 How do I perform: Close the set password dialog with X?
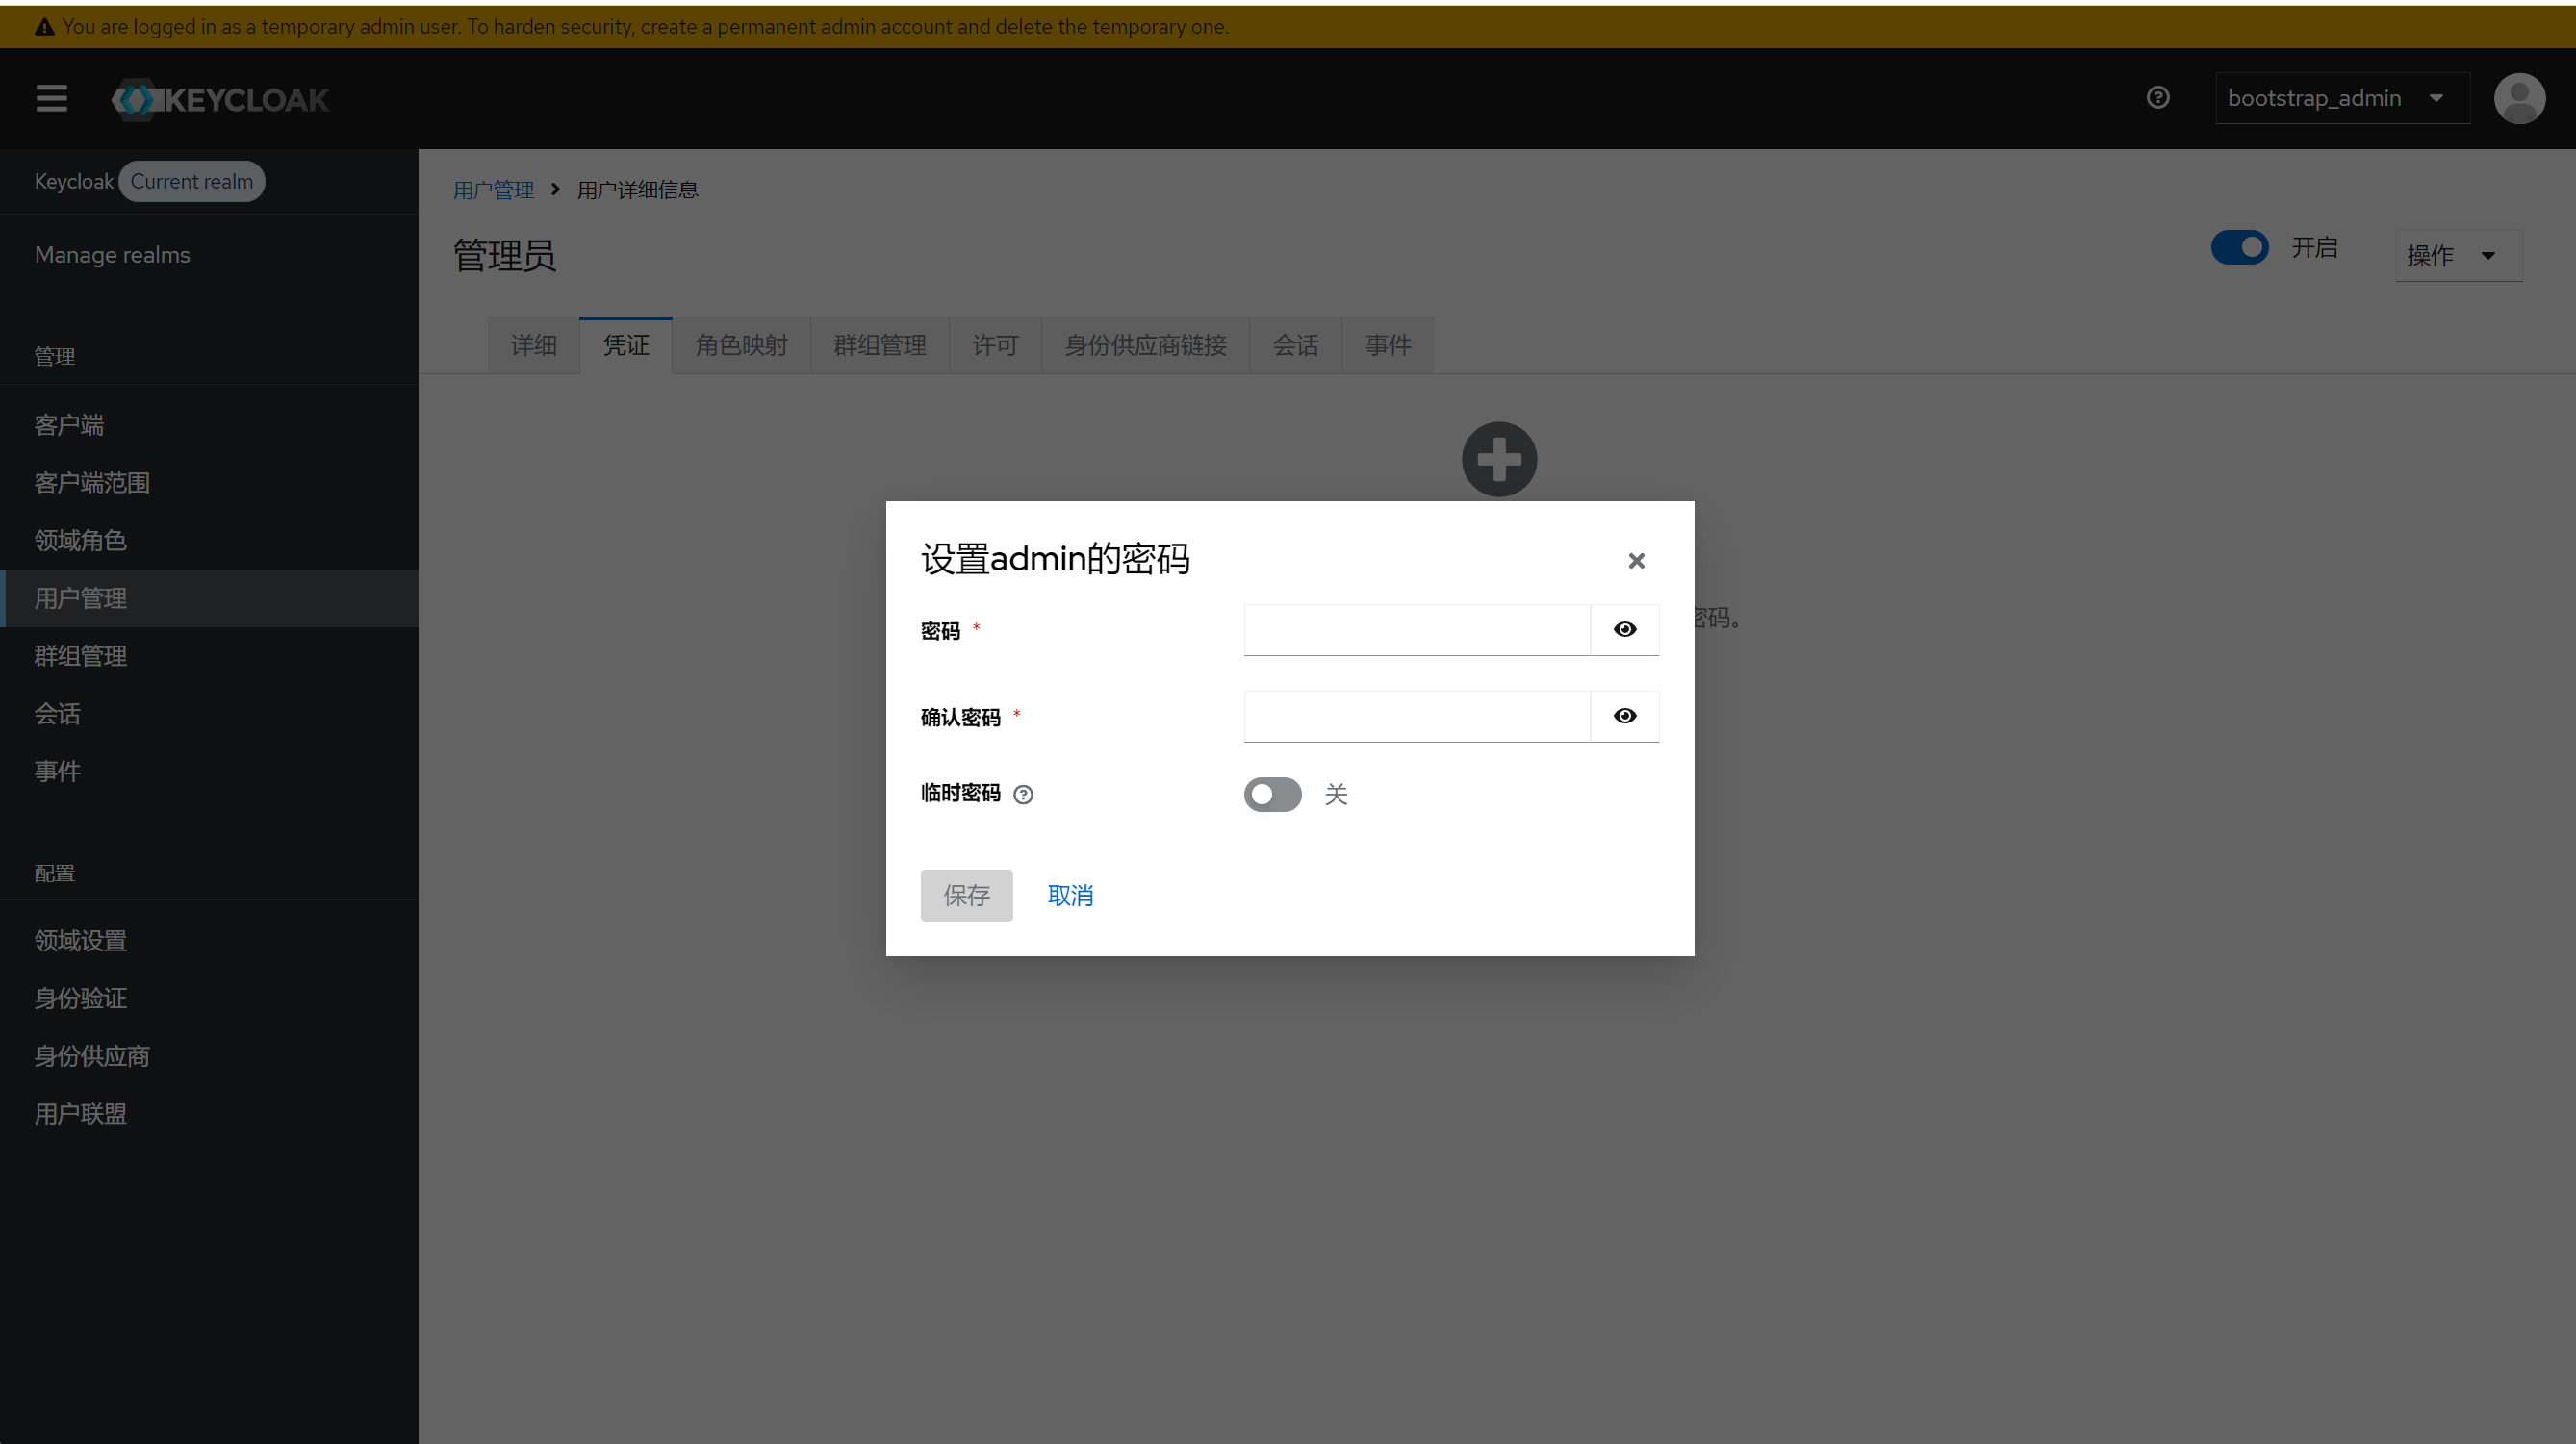click(1636, 561)
